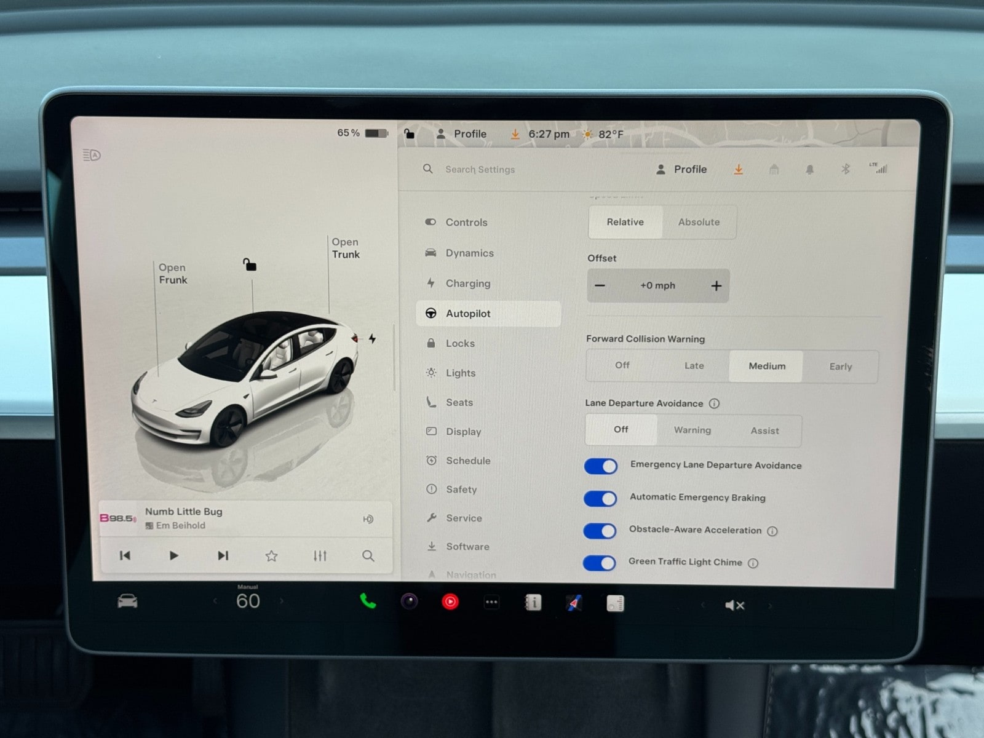Open the phone app in the bottom bar
This screenshot has height=738, width=984.
368,601
